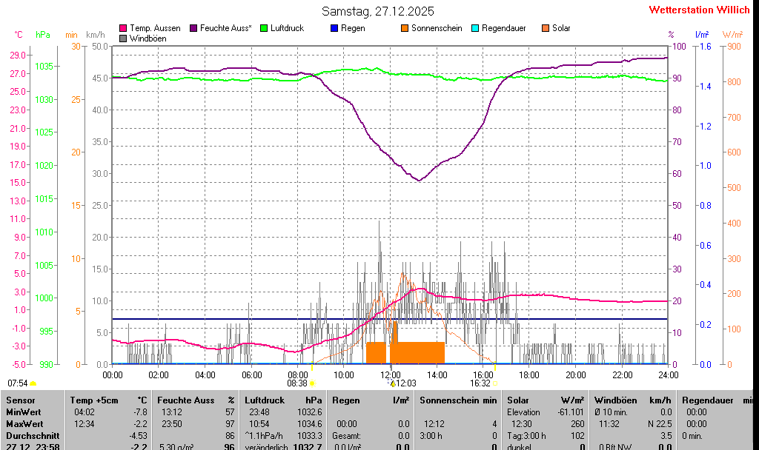Click the solar noon marker at 12:03
The image size is (759, 450).
(393, 383)
